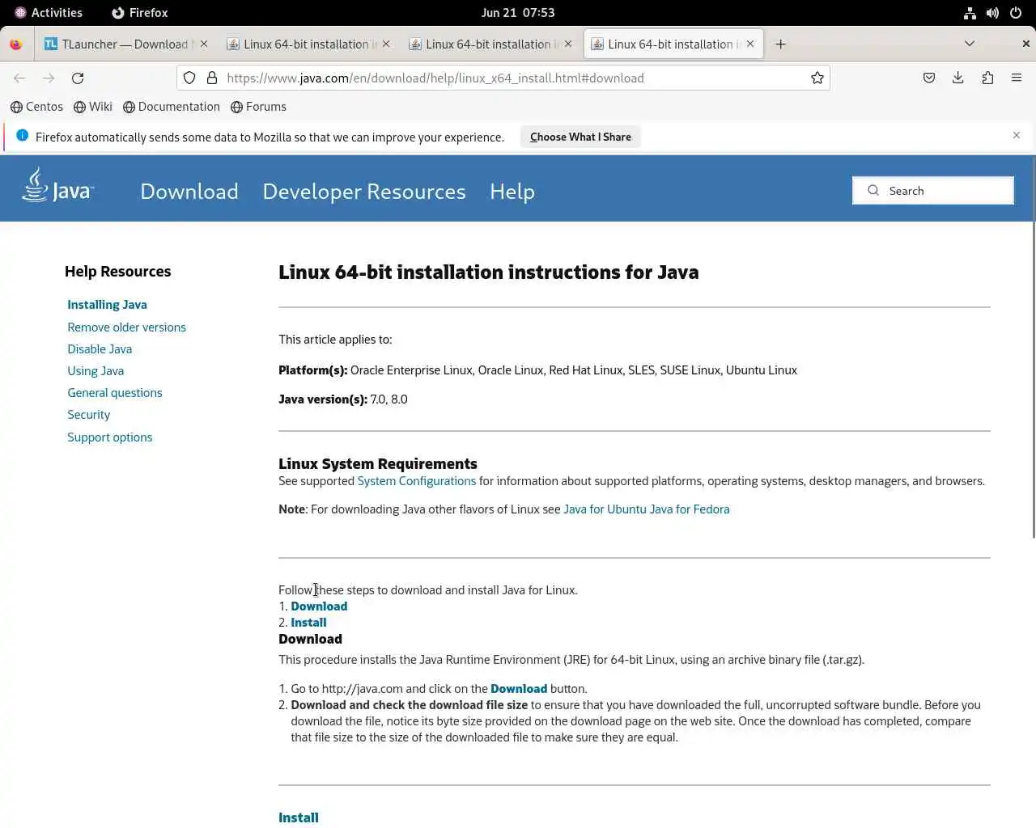Click Choose What I Share button
The height and width of the screenshot is (828, 1036).
point(580,137)
